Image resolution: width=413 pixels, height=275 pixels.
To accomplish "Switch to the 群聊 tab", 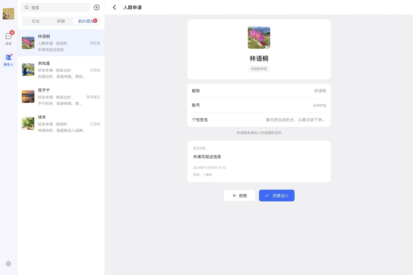I will (61, 21).
